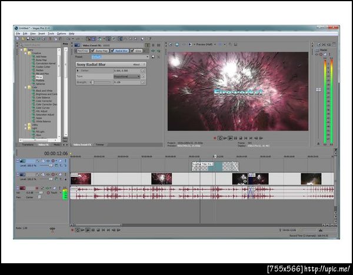Click Record in the preview transport
The height and width of the screenshot is (275, 353).
coord(215,138)
